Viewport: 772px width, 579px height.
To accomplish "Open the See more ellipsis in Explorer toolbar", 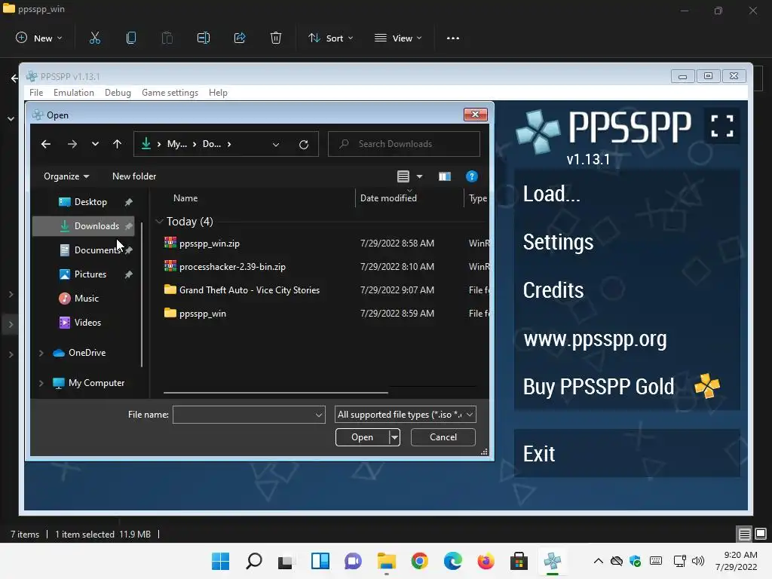I will point(453,38).
